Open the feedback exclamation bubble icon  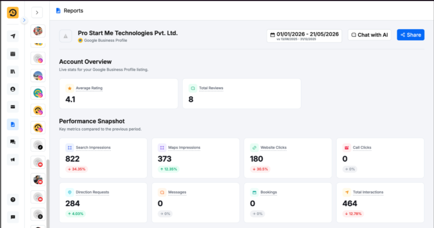[13, 217]
